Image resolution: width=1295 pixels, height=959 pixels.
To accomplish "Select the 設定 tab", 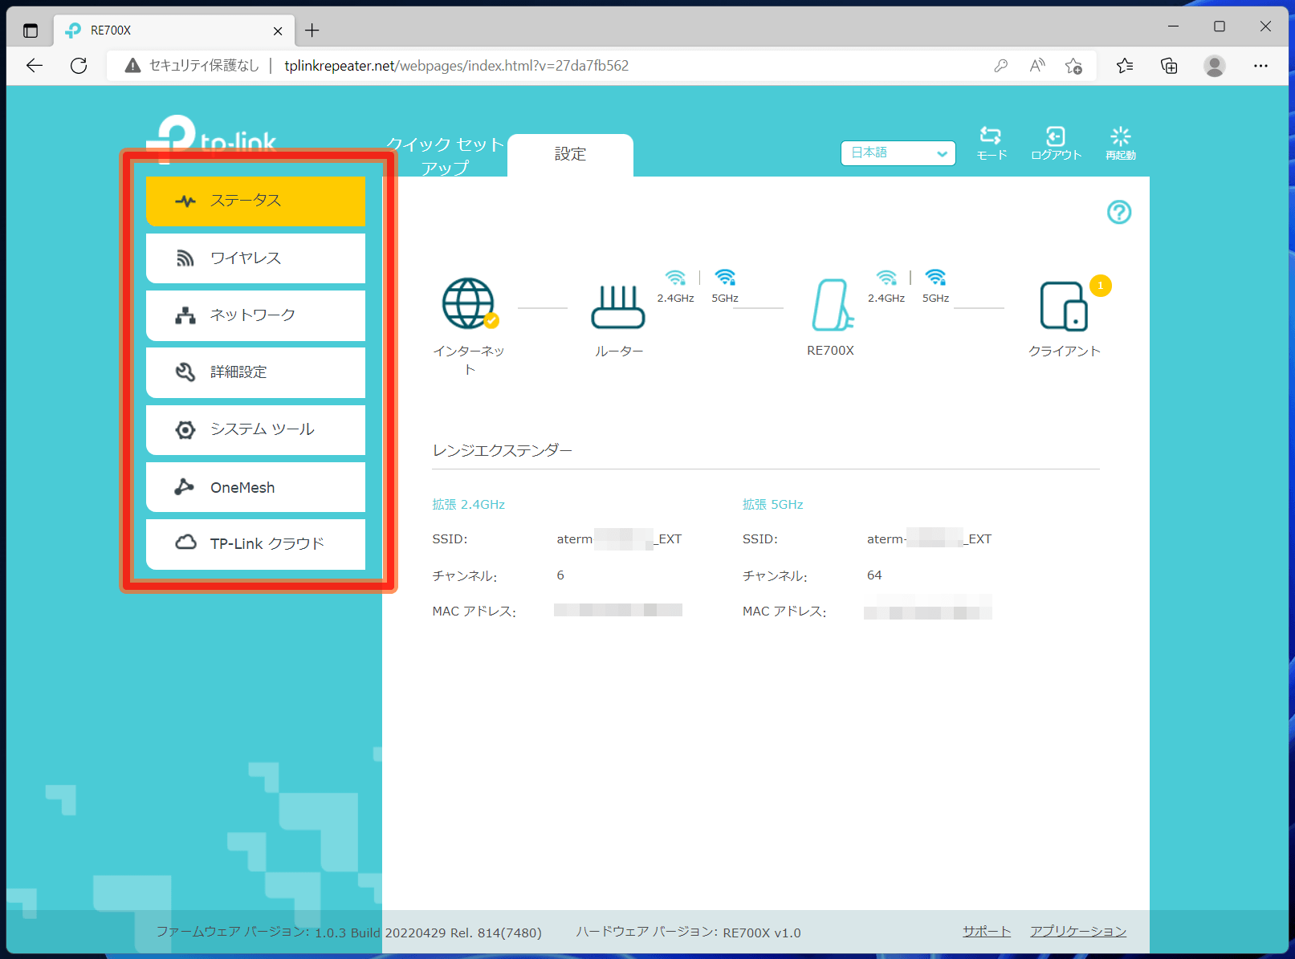I will (570, 155).
